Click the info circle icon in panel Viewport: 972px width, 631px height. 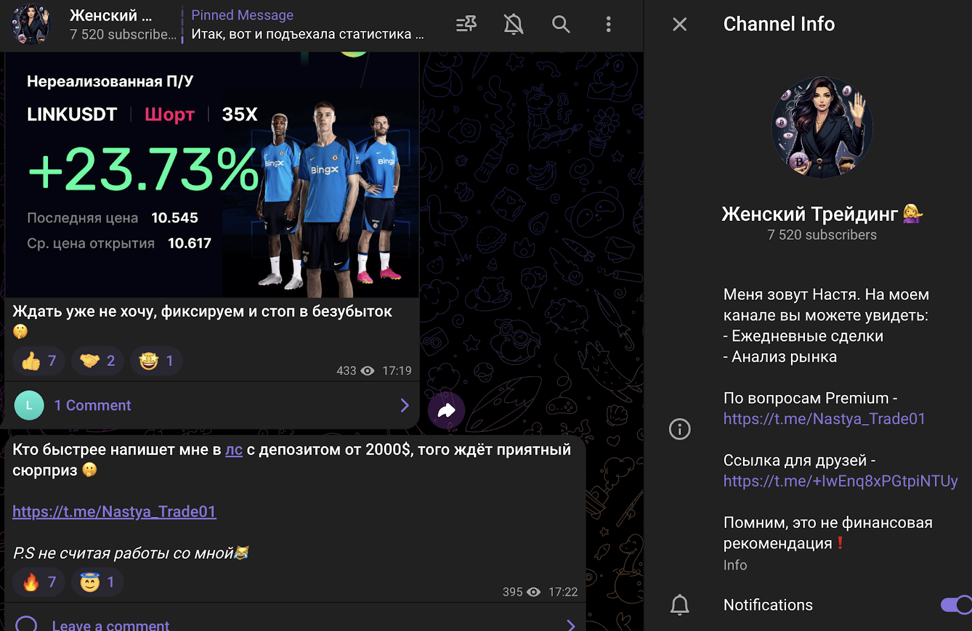679,429
